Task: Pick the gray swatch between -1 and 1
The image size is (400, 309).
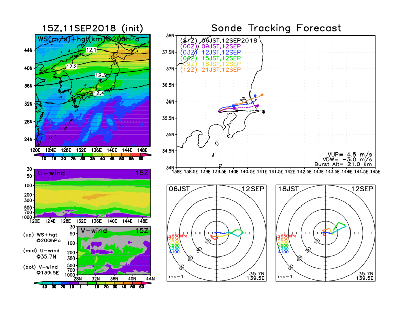Action: coord(83,283)
